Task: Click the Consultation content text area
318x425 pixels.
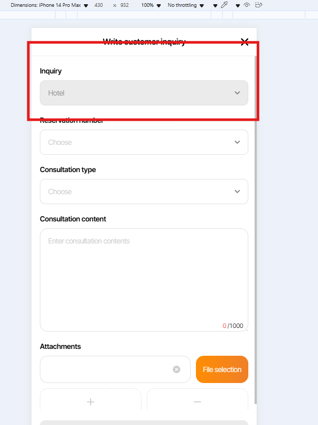Action: [x=144, y=278]
